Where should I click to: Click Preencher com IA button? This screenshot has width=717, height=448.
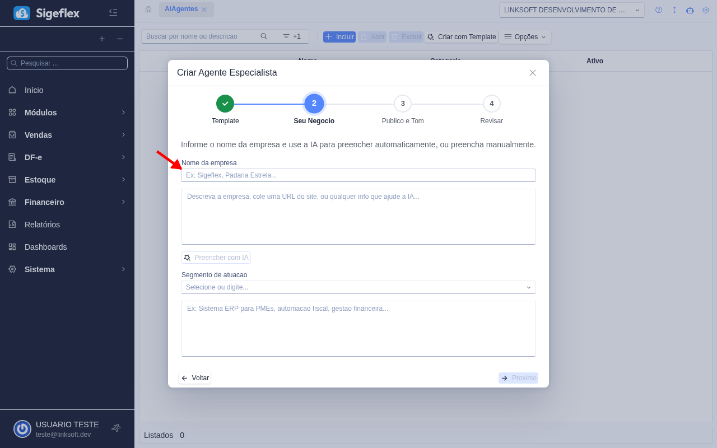coord(216,258)
